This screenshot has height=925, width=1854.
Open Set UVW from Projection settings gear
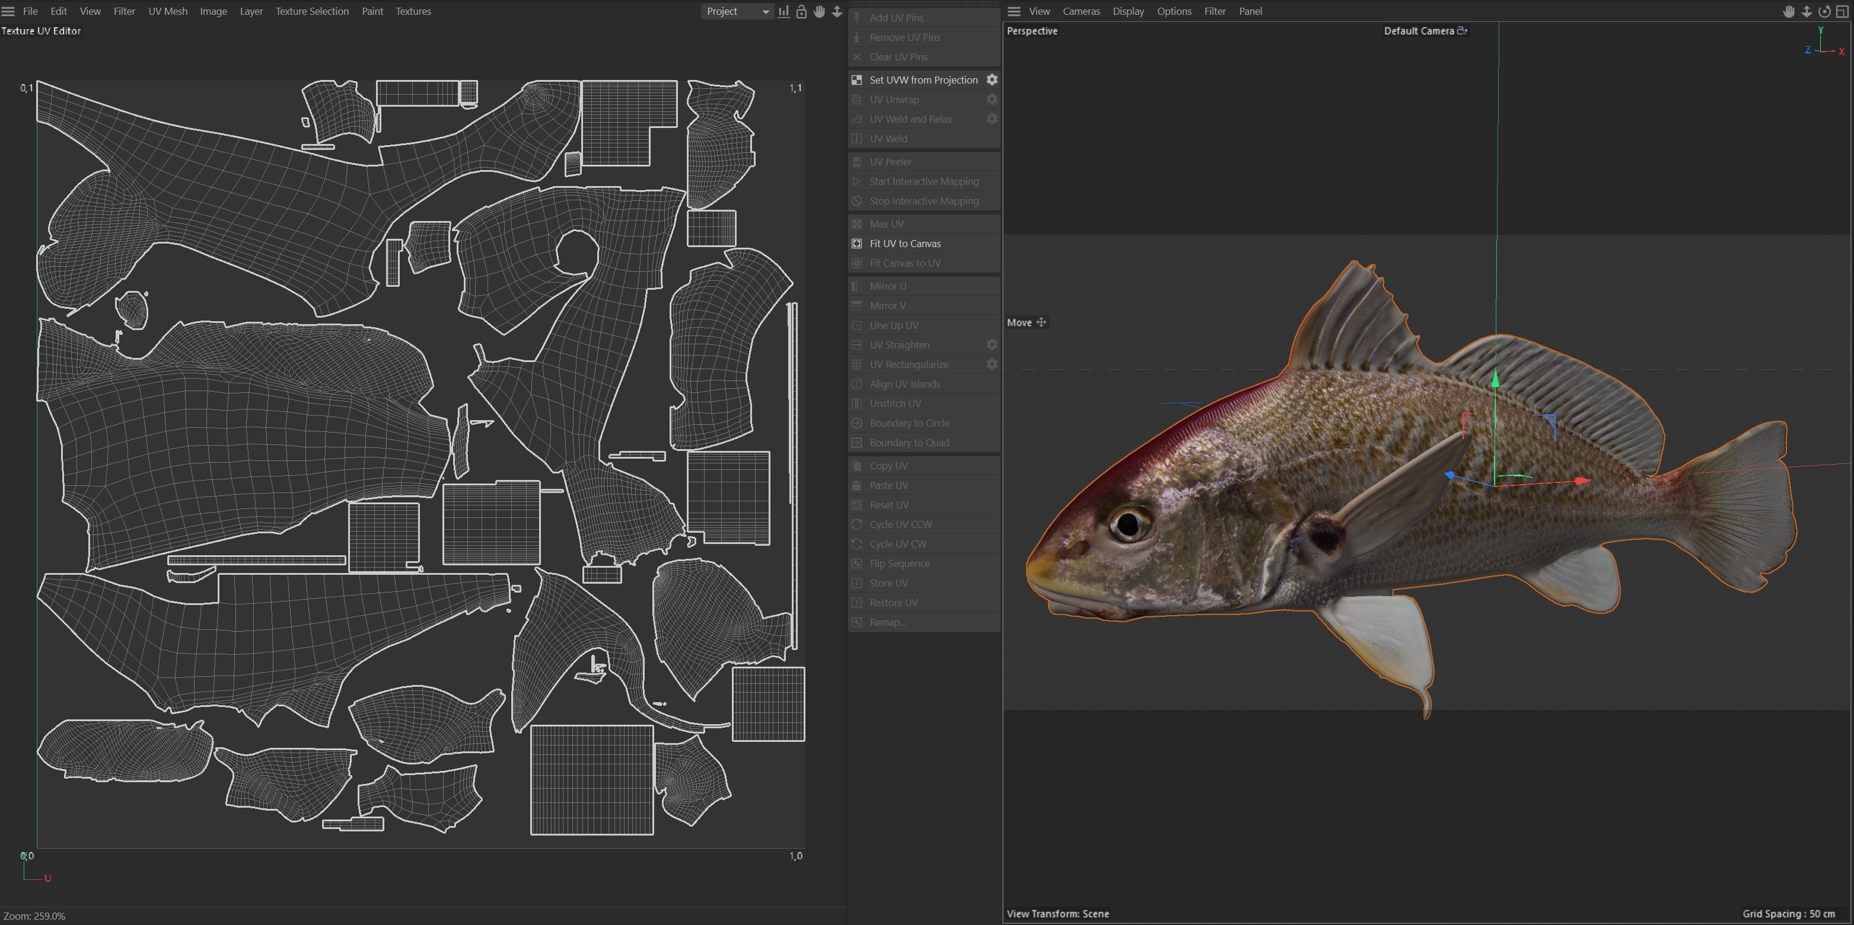coord(992,80)
